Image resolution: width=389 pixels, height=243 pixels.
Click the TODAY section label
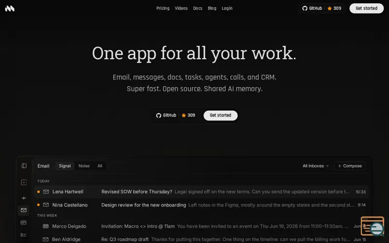[43, 181]
